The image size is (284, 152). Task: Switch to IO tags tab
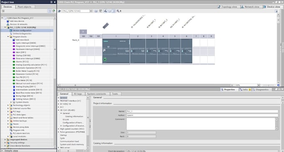pyautogui.click(x=78, y=94)
